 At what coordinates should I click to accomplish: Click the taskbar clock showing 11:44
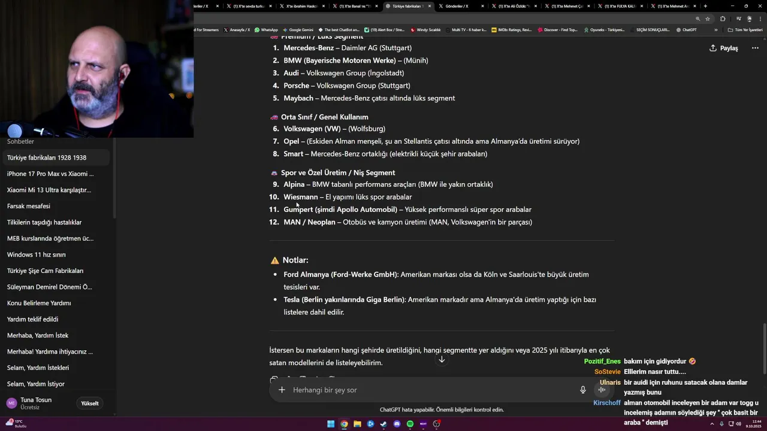tap(753, 424)
